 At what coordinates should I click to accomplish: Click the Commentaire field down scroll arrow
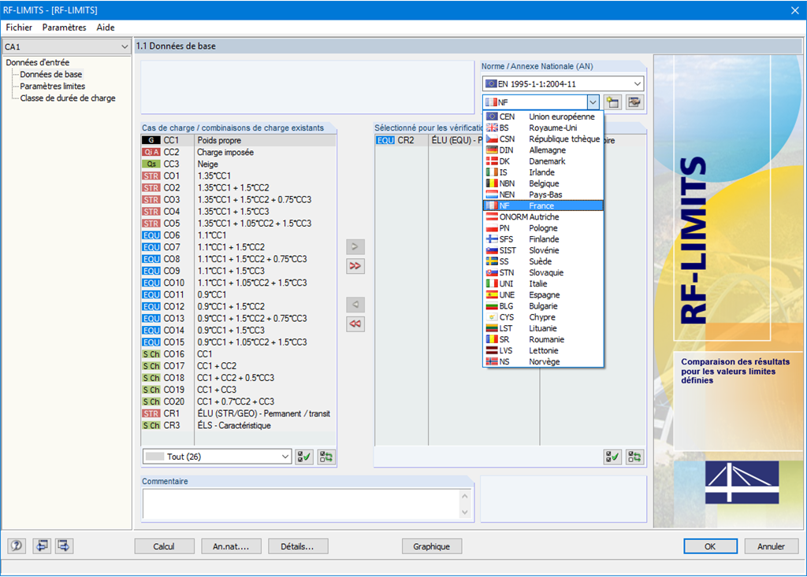(x=465, y=512)
